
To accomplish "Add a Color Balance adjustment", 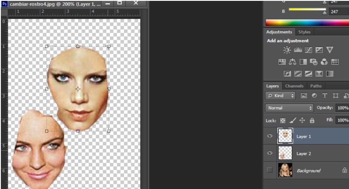I will point(292,62).
